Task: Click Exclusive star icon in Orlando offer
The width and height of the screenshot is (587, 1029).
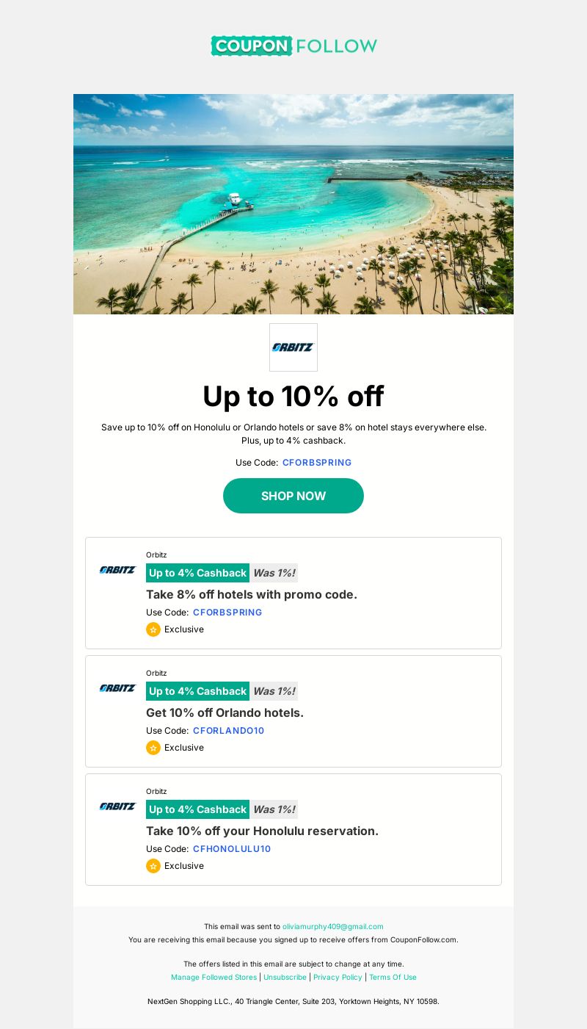Action: click(153, 748)
